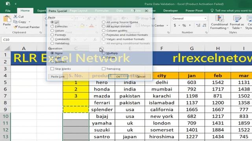Viewport: 252px width, 141px height.
Task: Apply Comma Style format
Action: click(190, 25)
